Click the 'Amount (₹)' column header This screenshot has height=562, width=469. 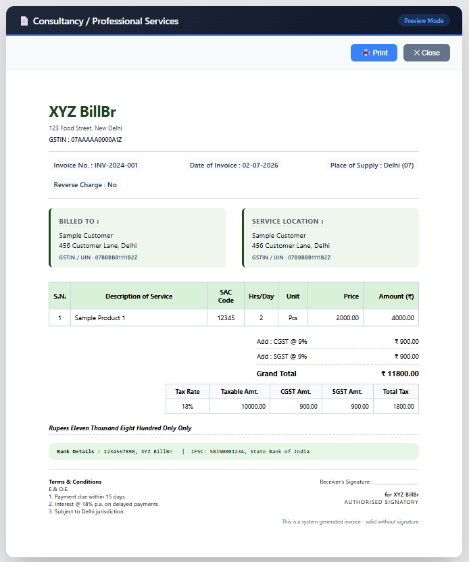pyautogui.click(x=391, y=296)
